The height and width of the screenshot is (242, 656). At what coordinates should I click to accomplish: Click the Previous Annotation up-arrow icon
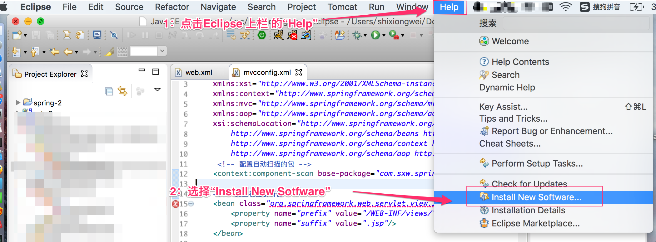coord(35,51)
